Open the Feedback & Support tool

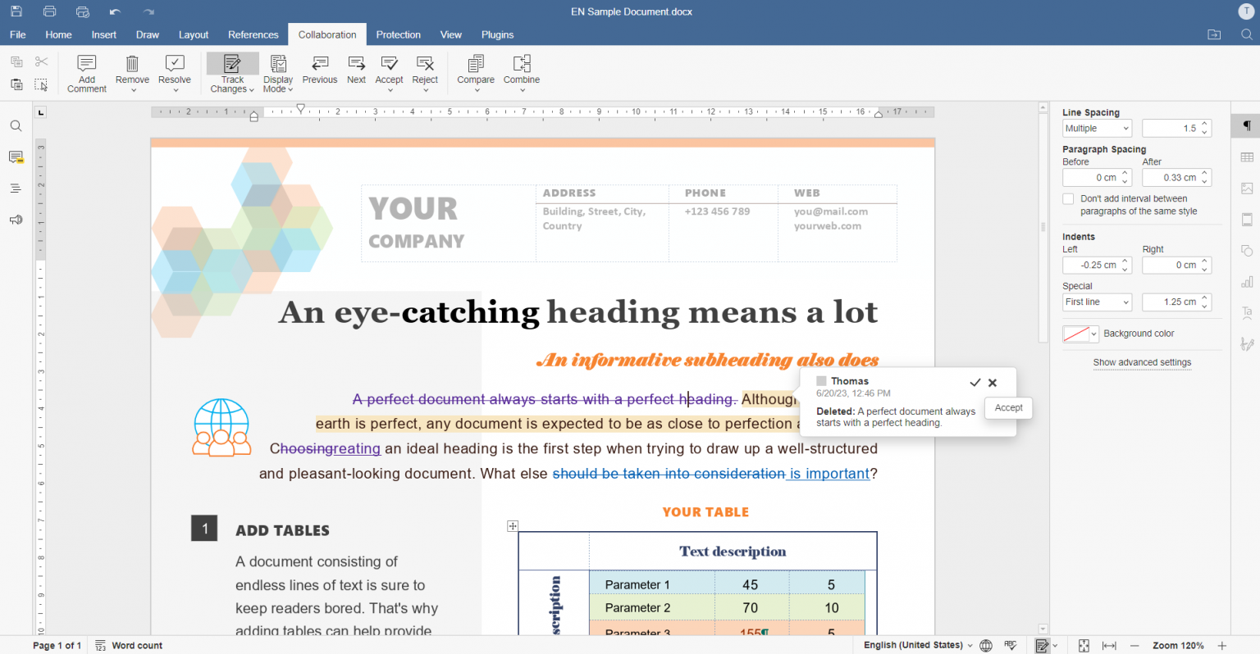pos(16,220)
